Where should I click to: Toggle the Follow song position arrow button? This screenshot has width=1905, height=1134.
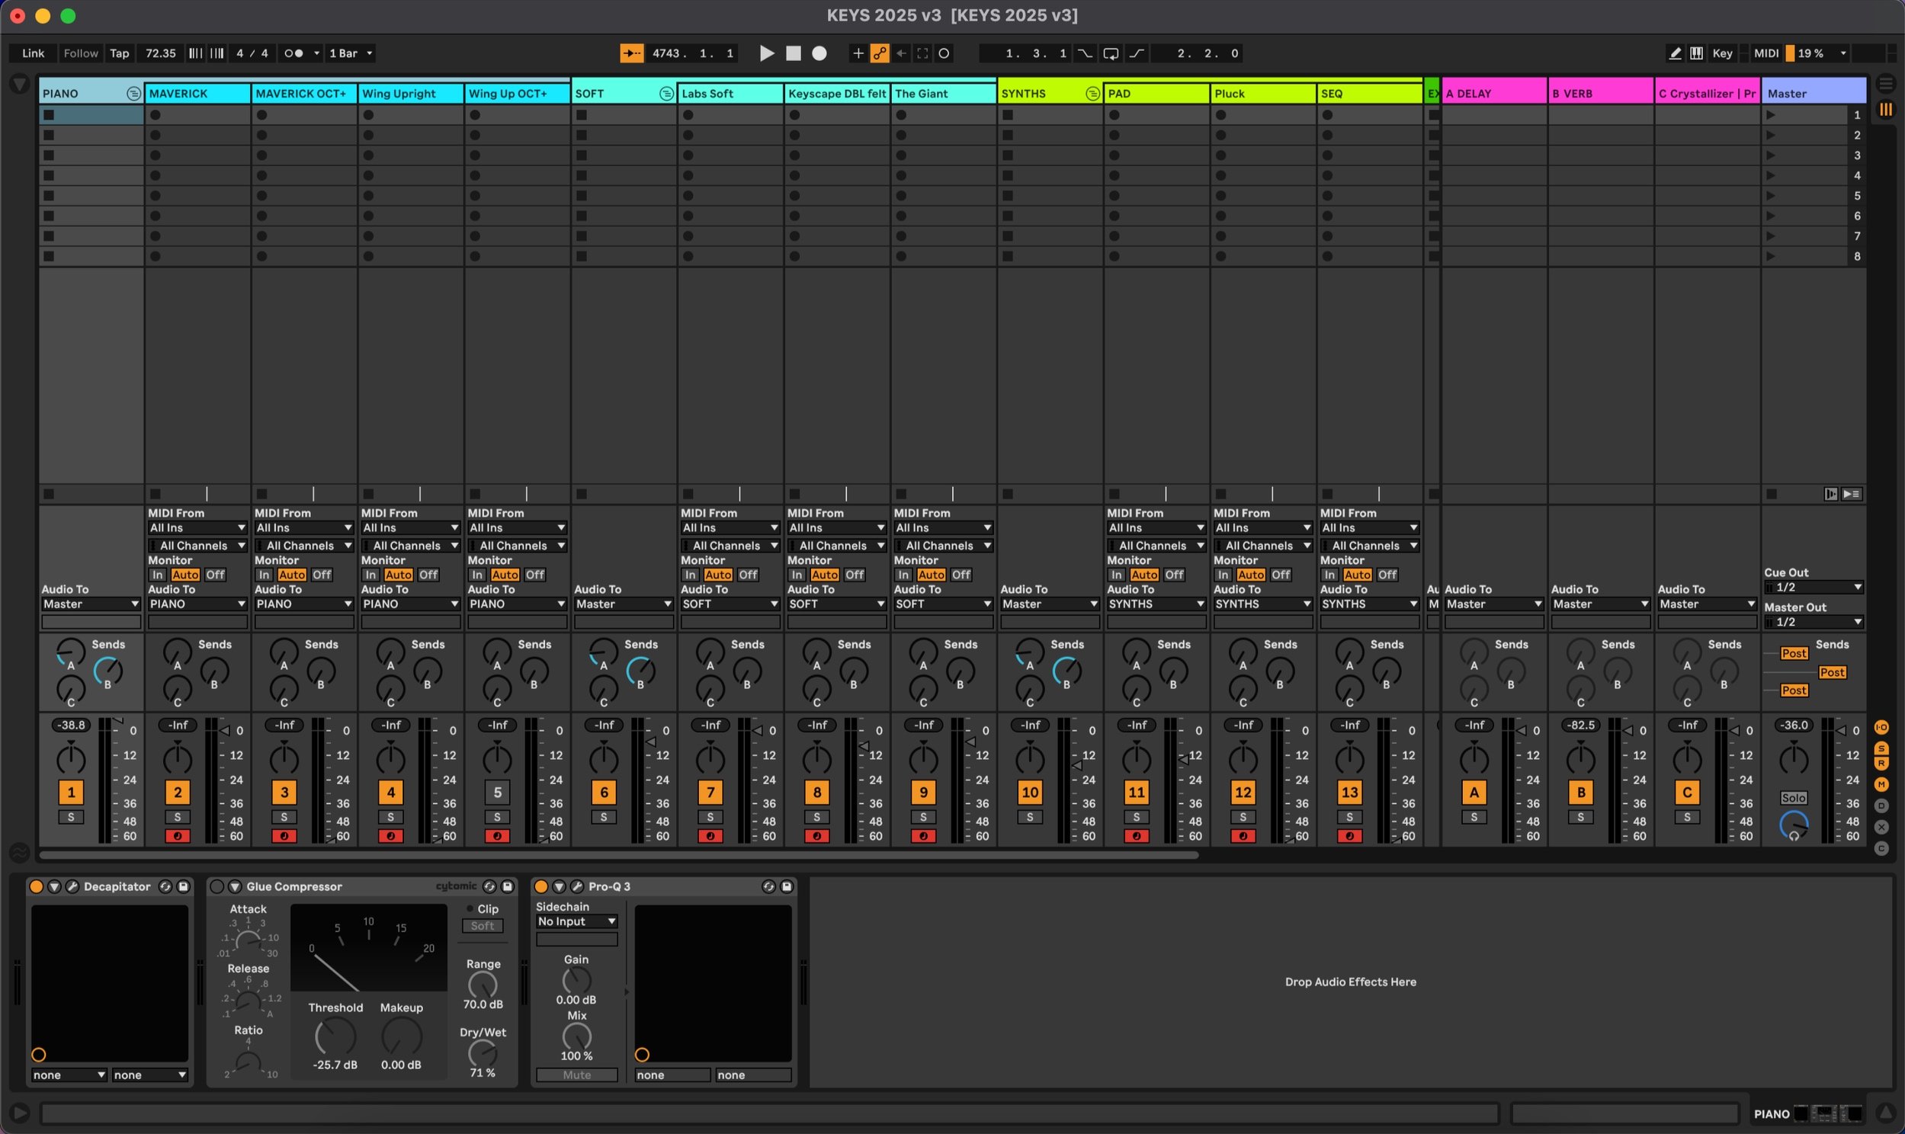tap(631, 53)
